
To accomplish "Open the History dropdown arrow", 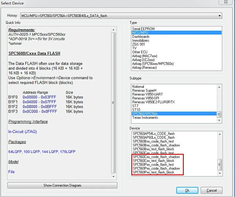I will tap(220, 16).
